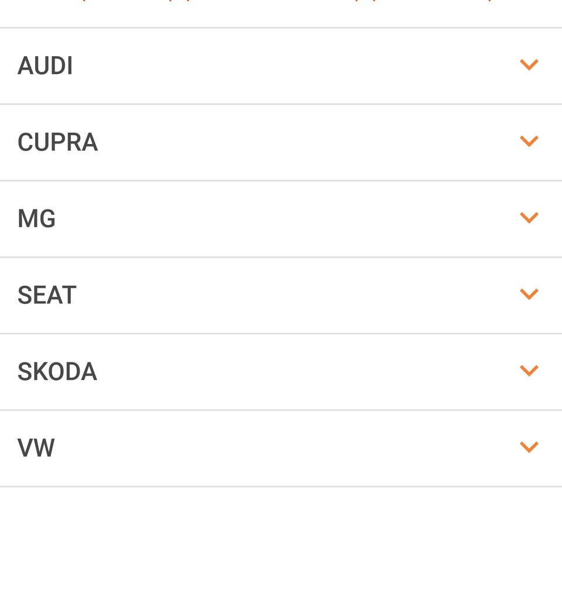Click the down arrow beside SKODA
This screenshot has width=562, height=606.
pyautogui.click(x=529, y=371)
